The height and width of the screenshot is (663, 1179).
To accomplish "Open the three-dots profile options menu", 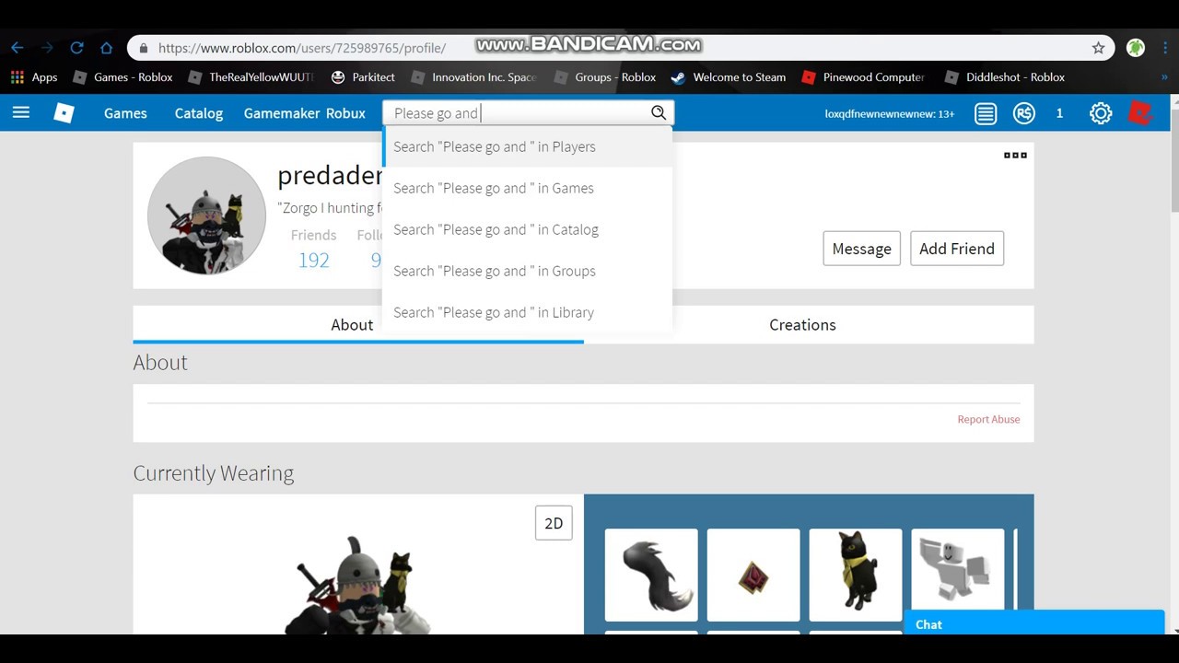I will (x=1015, y=155).
